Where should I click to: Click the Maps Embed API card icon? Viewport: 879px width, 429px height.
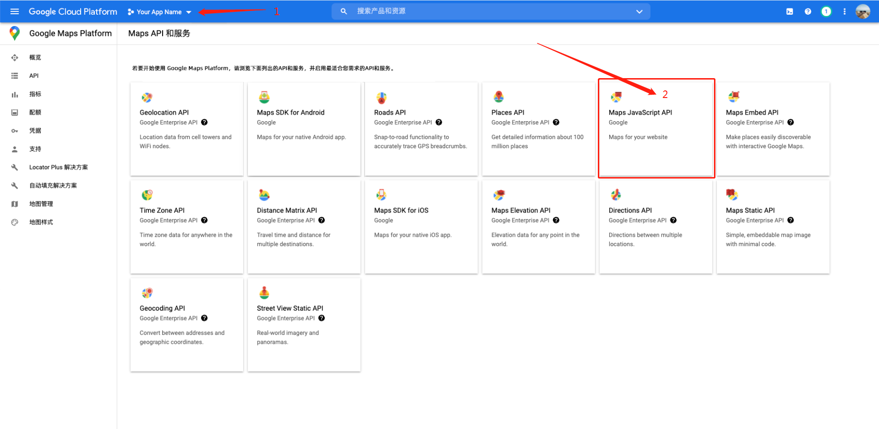click(733, 97)
